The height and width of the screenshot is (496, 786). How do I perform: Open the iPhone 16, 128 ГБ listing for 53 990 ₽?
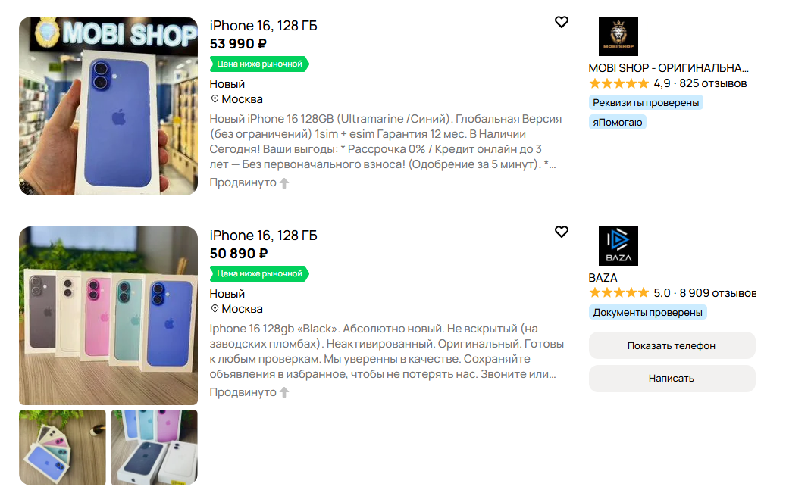point(263,26)
